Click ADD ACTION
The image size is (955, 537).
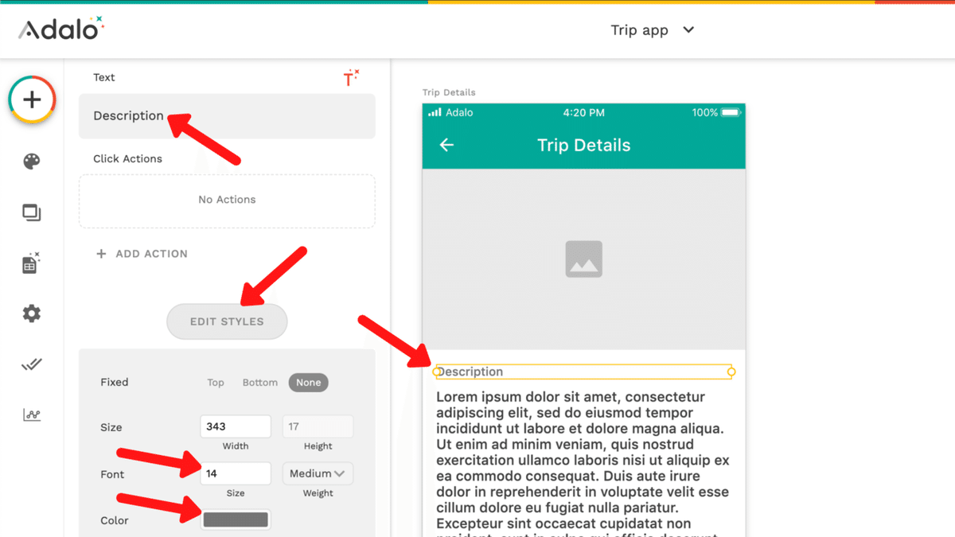click(142, 254)
